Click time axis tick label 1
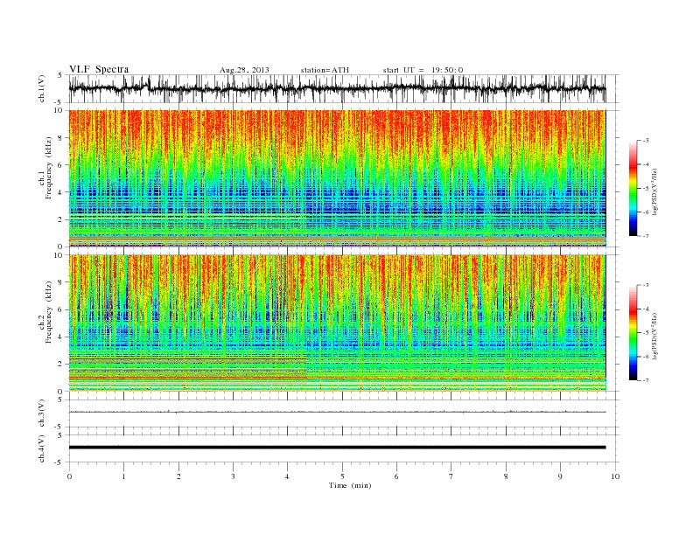This screenshot has width=693, height=535. click(123, 476)
